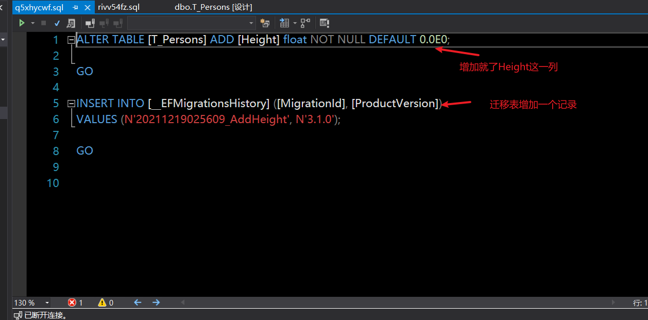648x320 pixels.
Task: Open the Execute button dropdown arrow
Action: [x=32, y=23]
